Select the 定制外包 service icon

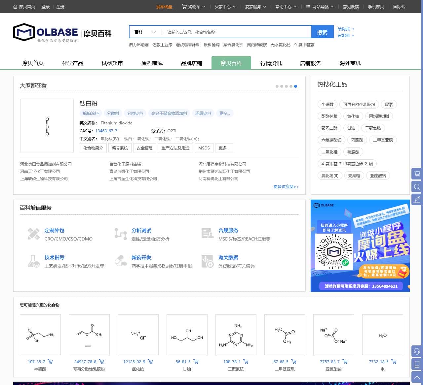point(34,234)
